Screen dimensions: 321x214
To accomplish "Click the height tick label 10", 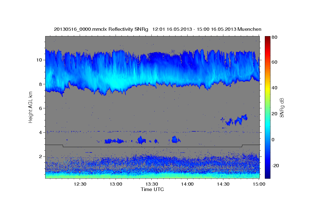I will pos(39,60).
